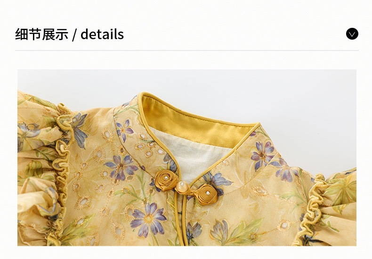Click the right golden rose knot button
This screenshot has height=259, width=372.
coord(206,194)
